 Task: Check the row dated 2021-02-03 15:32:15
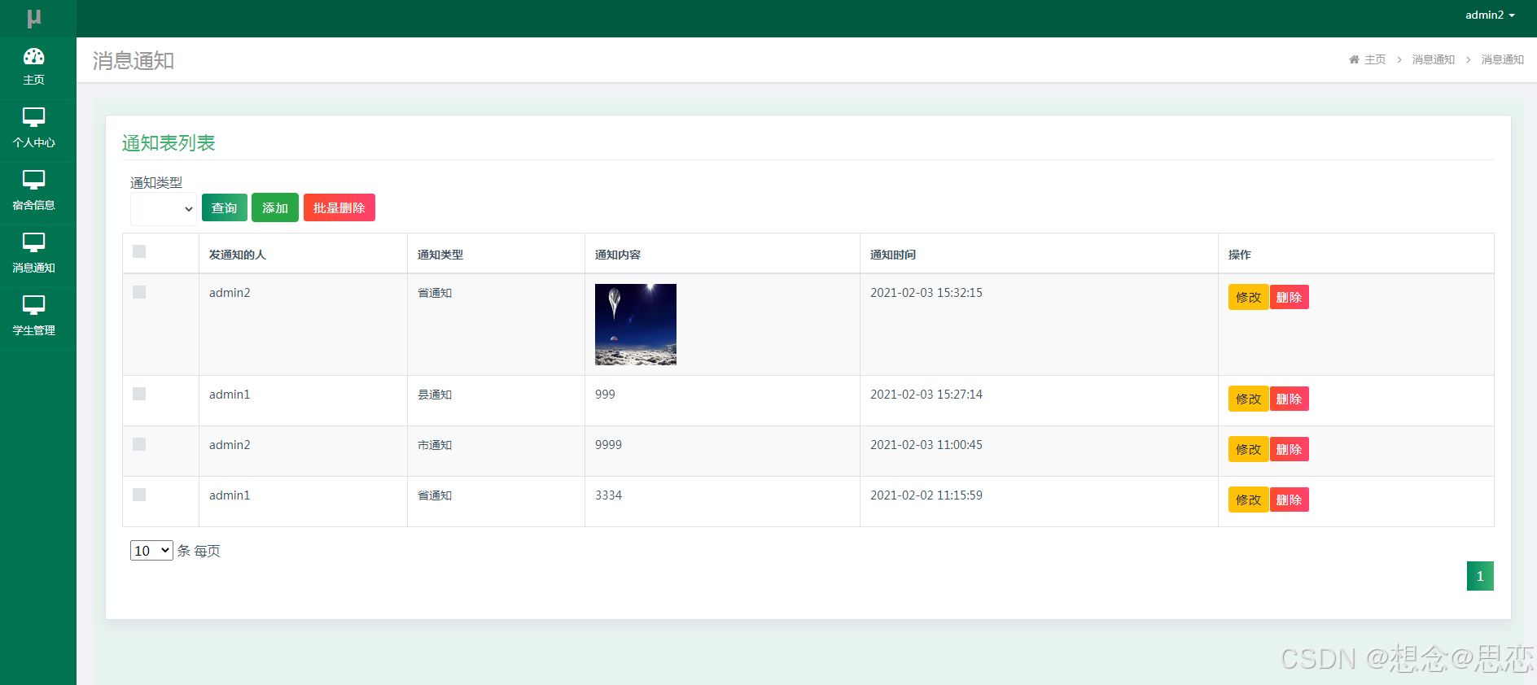(x=139, y=292)
